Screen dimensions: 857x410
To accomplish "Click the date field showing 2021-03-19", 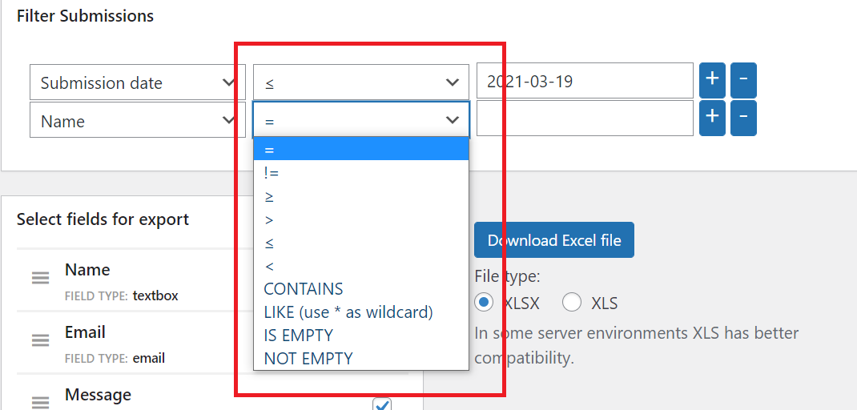I will (584, 81).
